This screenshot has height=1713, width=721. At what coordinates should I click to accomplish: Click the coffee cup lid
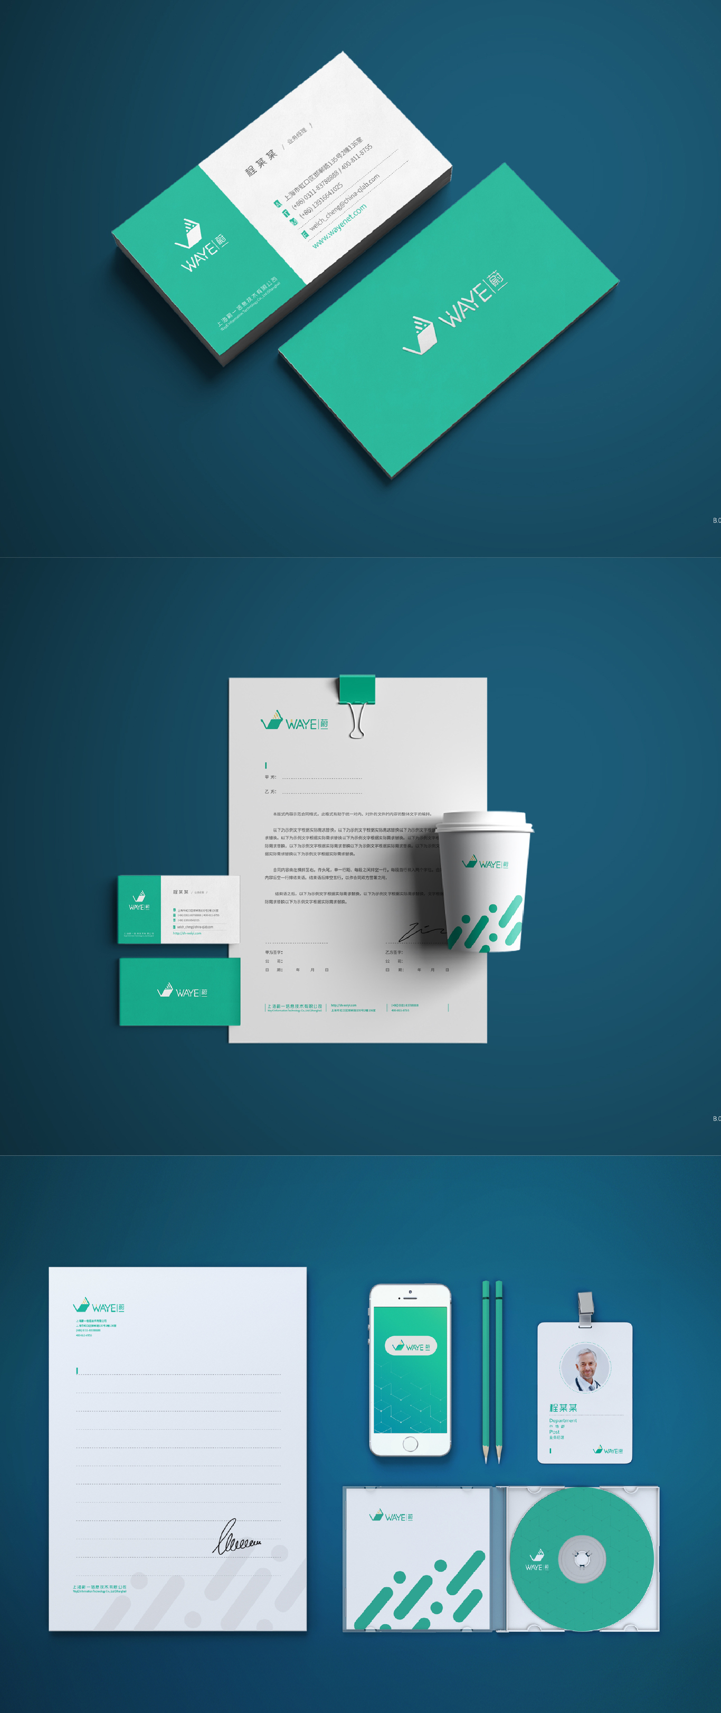point(485,822)
